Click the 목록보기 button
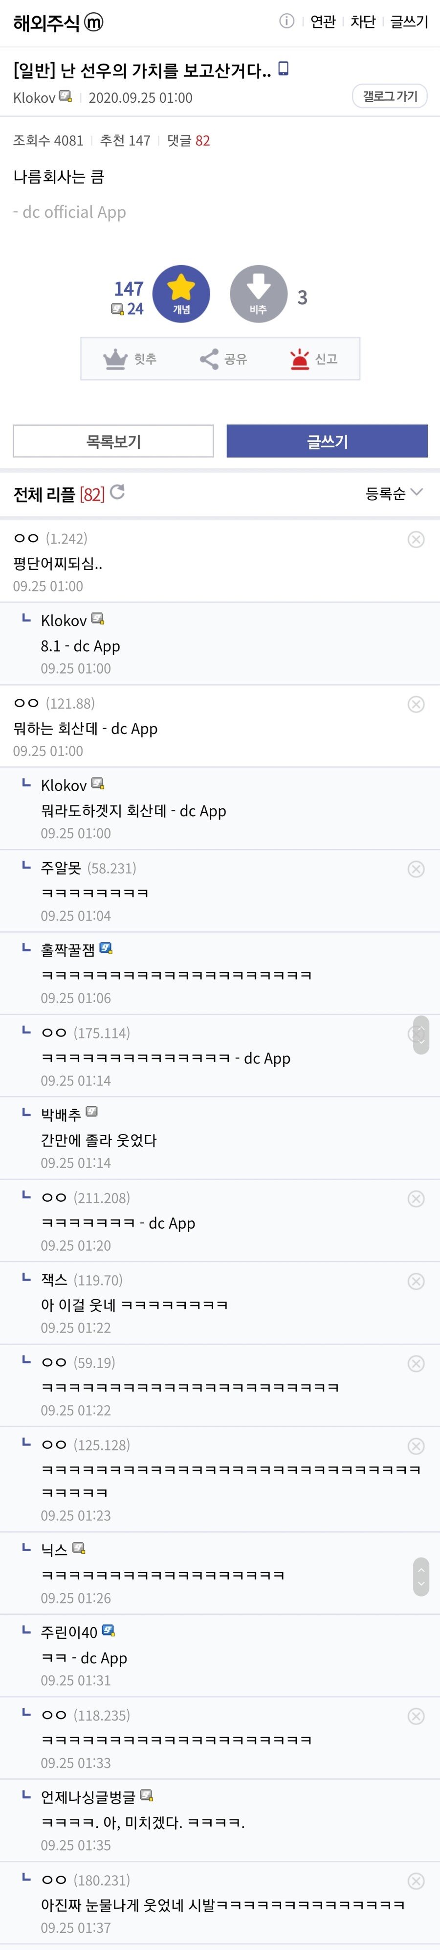Viewport: 440px width, 1950px height. coord(113,441)
